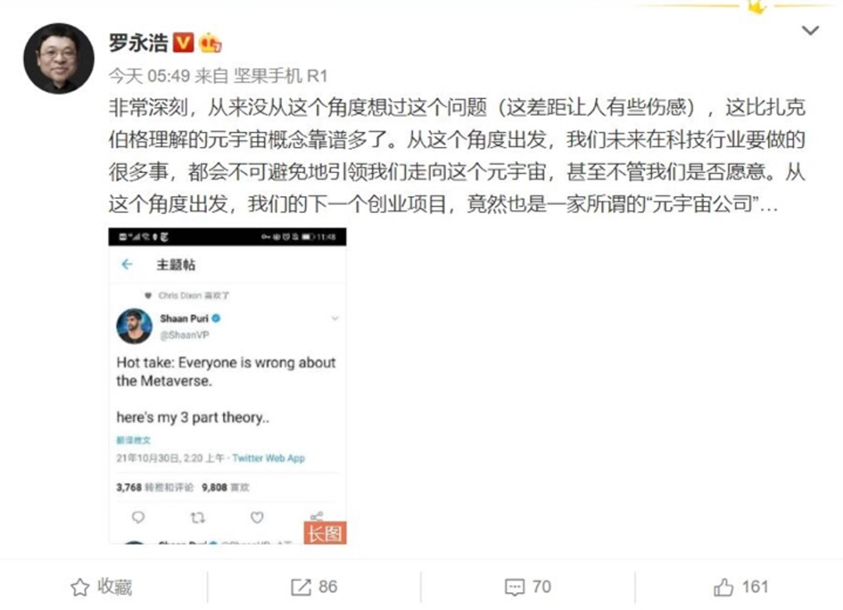The height and width of the screenshot is (610, 843).
Task: Open the 罗永浩 username link
Action: (x=139, y=42)
